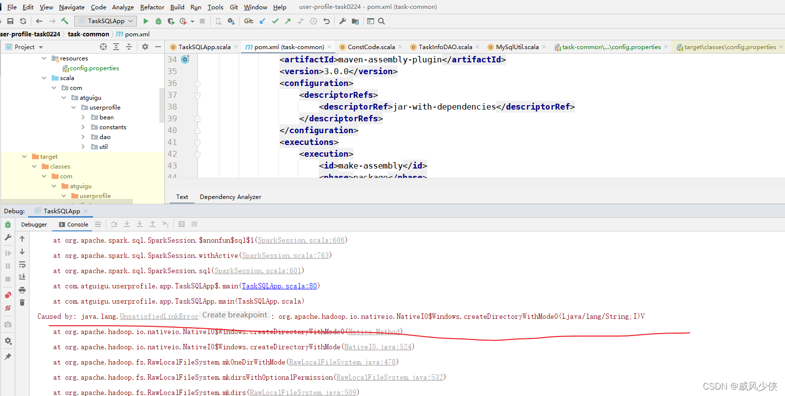Open the Refactor menu
This screenshot has height=396, width=785.
pyautogui.click(x=152, y=7)
